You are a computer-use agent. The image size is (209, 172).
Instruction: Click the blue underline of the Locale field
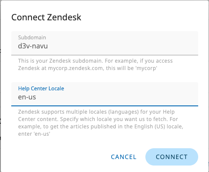[105, 106]
